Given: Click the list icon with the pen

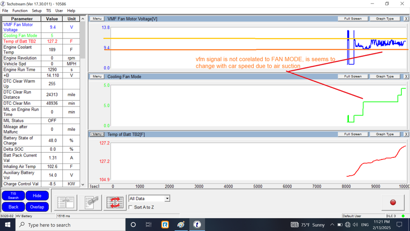Looking at the screenshot, I should [x=90, y=202].
